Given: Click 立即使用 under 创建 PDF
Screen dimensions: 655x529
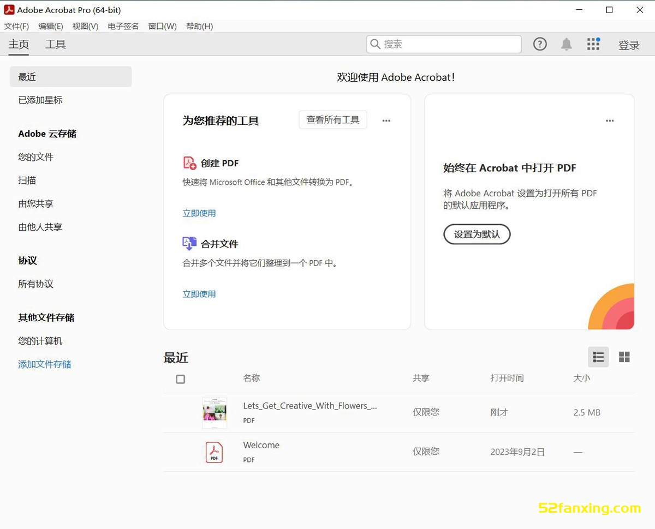Looking at the screenshot, I should [199, 213].
